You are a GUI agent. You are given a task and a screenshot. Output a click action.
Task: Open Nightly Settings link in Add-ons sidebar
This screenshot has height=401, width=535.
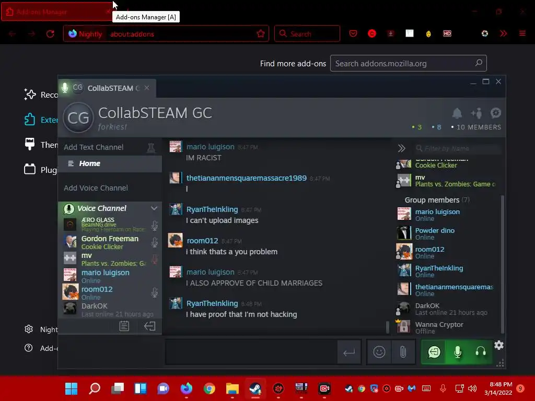(41, 329)
